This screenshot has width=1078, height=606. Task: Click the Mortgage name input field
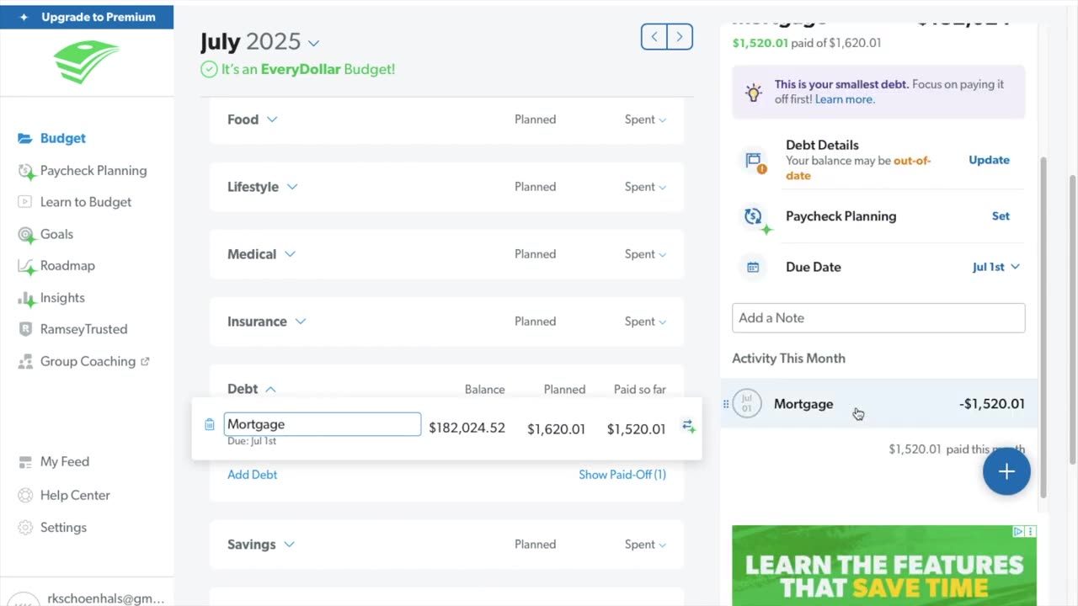(322, 424)
